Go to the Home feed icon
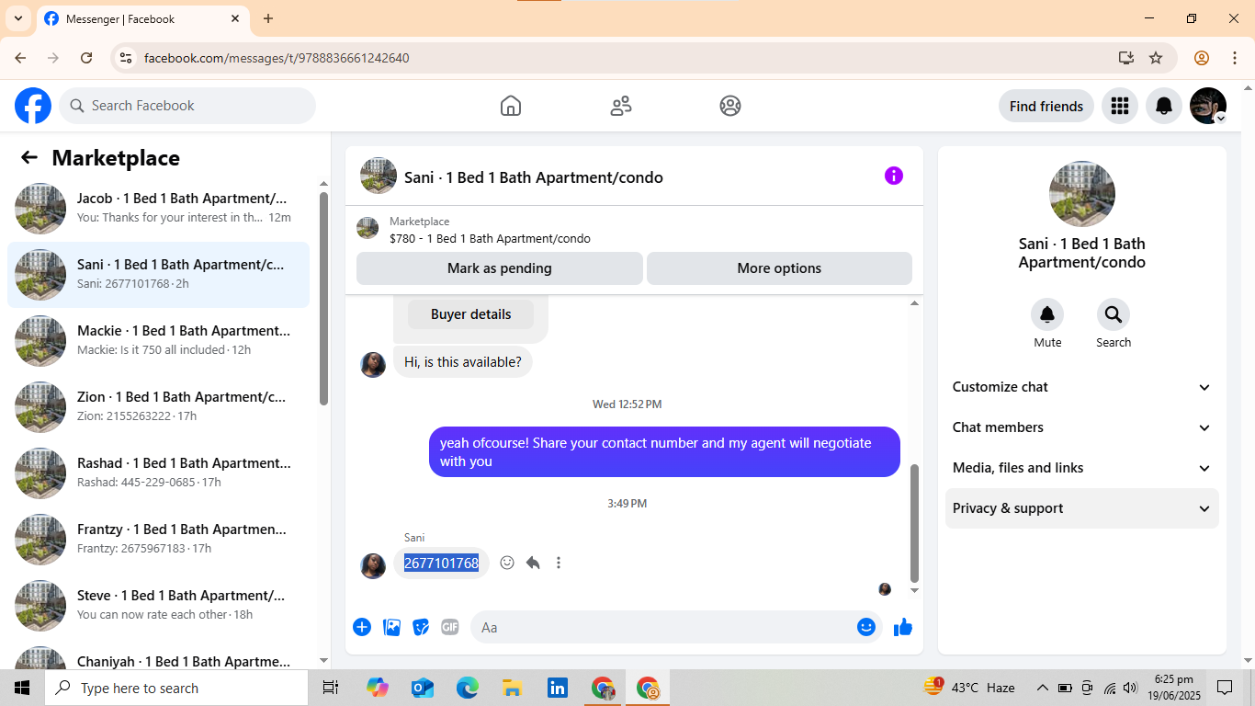 [511, 106]
